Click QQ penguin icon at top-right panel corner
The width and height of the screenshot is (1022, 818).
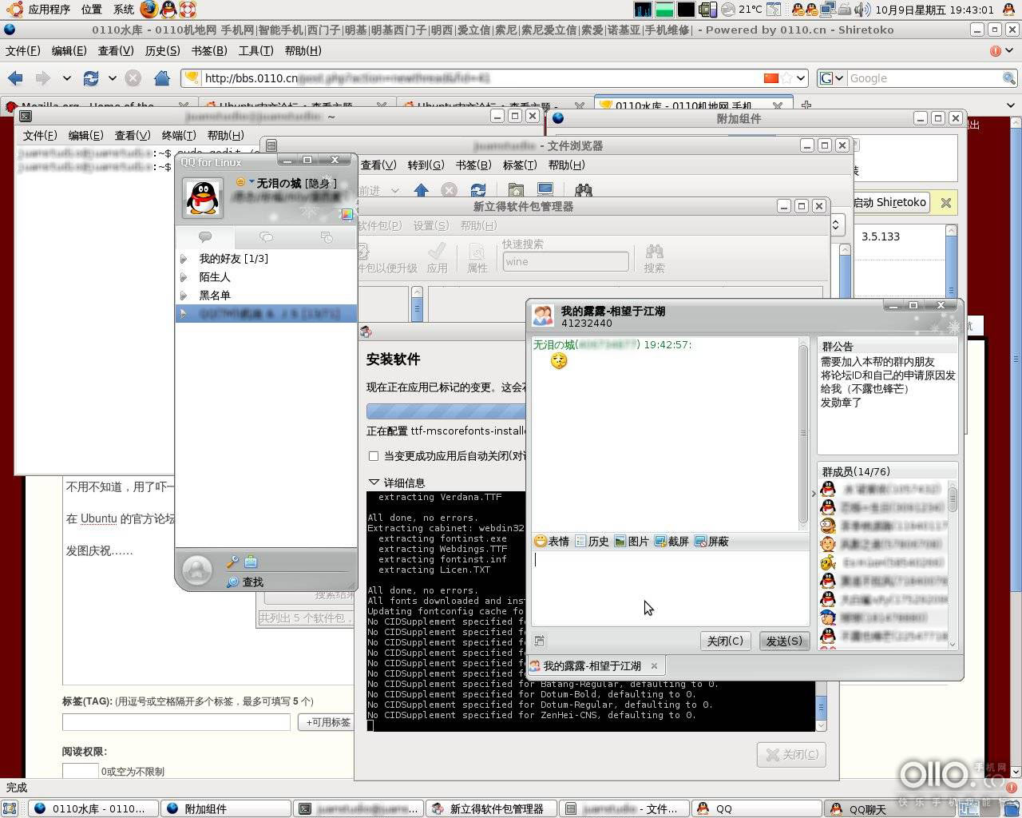point(1010,10)
